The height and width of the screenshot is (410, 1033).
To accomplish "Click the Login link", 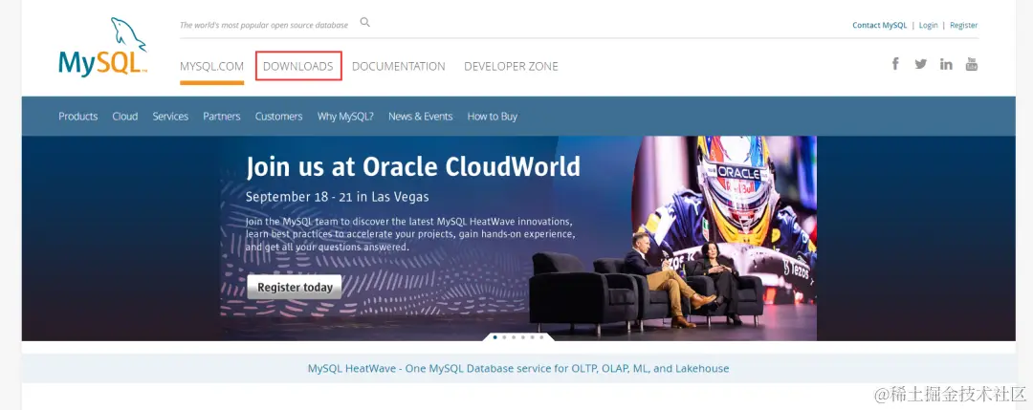I will coord(928,25).
